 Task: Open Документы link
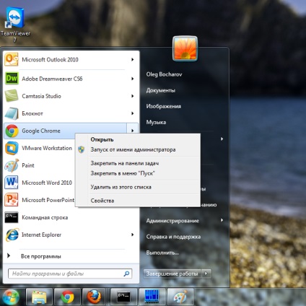click(x=161, y=90)
